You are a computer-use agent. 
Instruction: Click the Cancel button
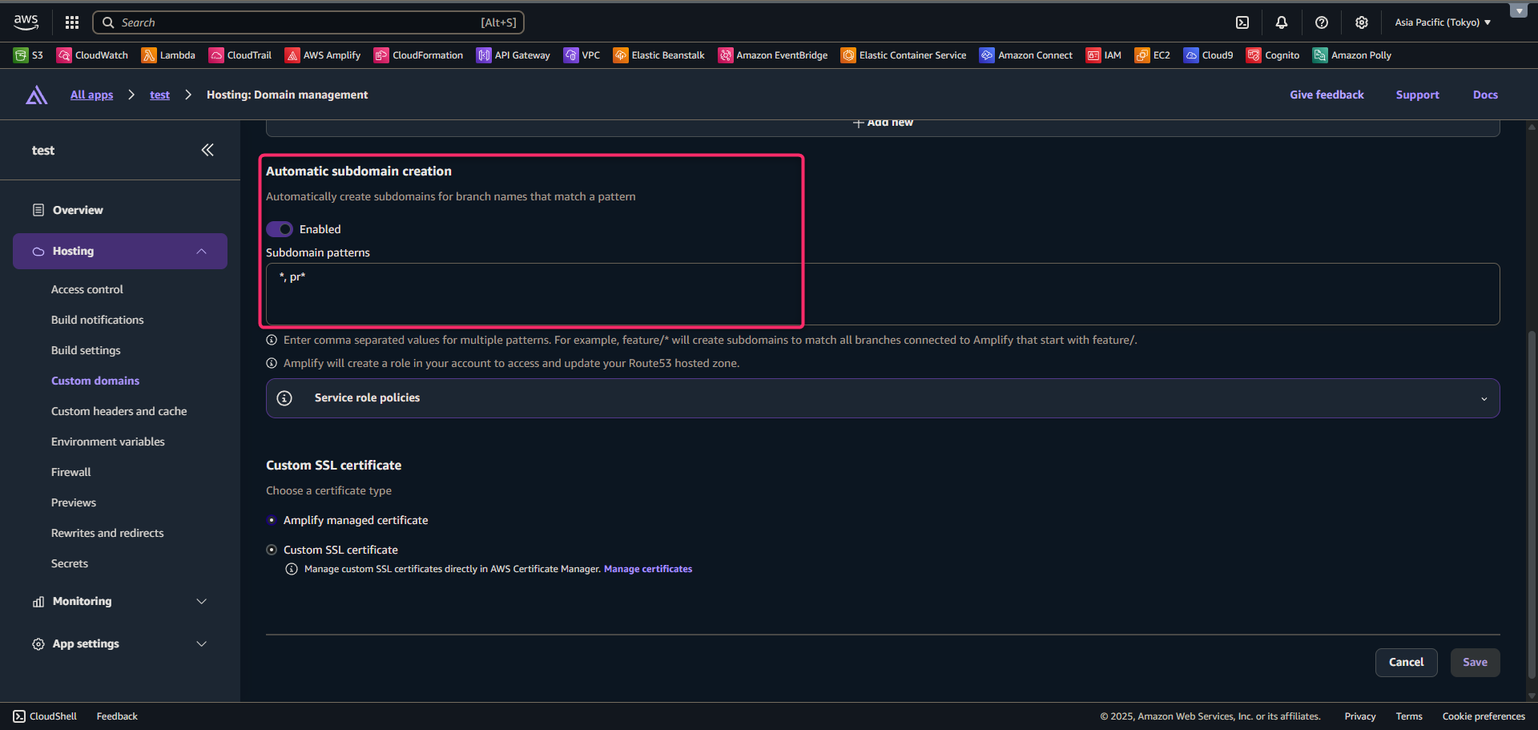(x=1406, y=663)
